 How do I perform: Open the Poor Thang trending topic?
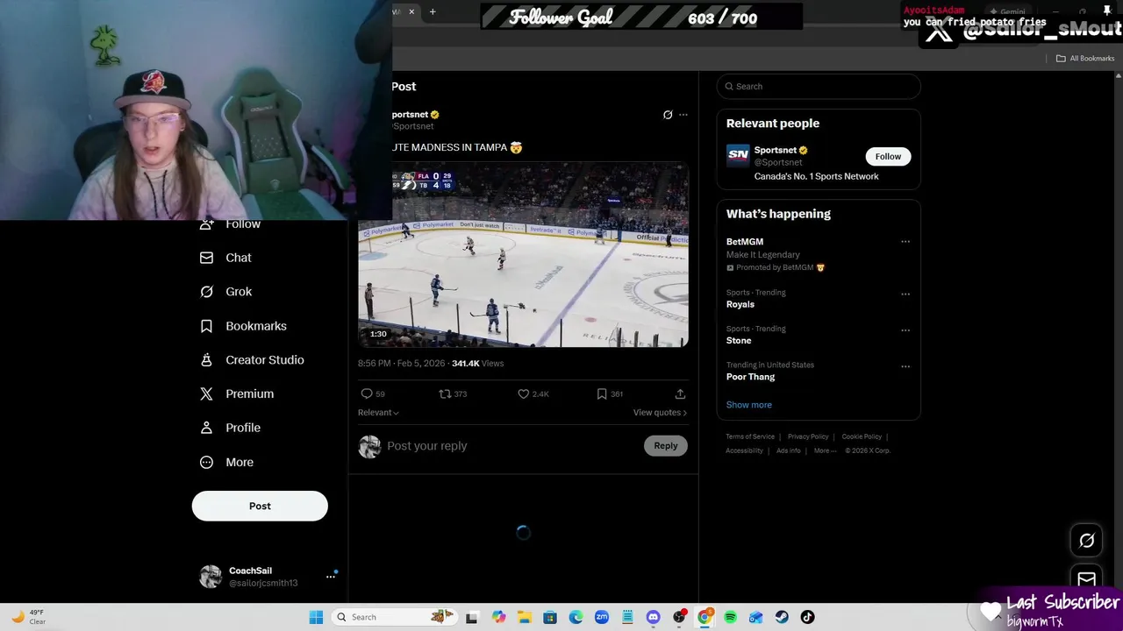(x=751, y=377)
